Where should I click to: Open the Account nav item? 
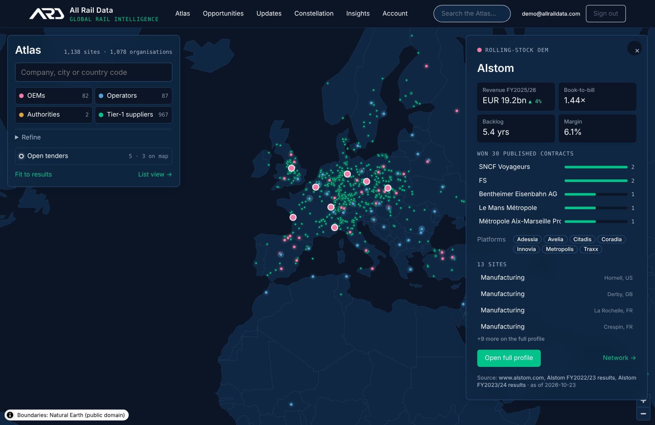(x=395, y=13)
